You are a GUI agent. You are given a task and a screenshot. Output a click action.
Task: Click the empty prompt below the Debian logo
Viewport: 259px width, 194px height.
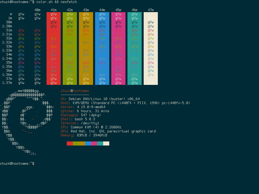point(17,164)
